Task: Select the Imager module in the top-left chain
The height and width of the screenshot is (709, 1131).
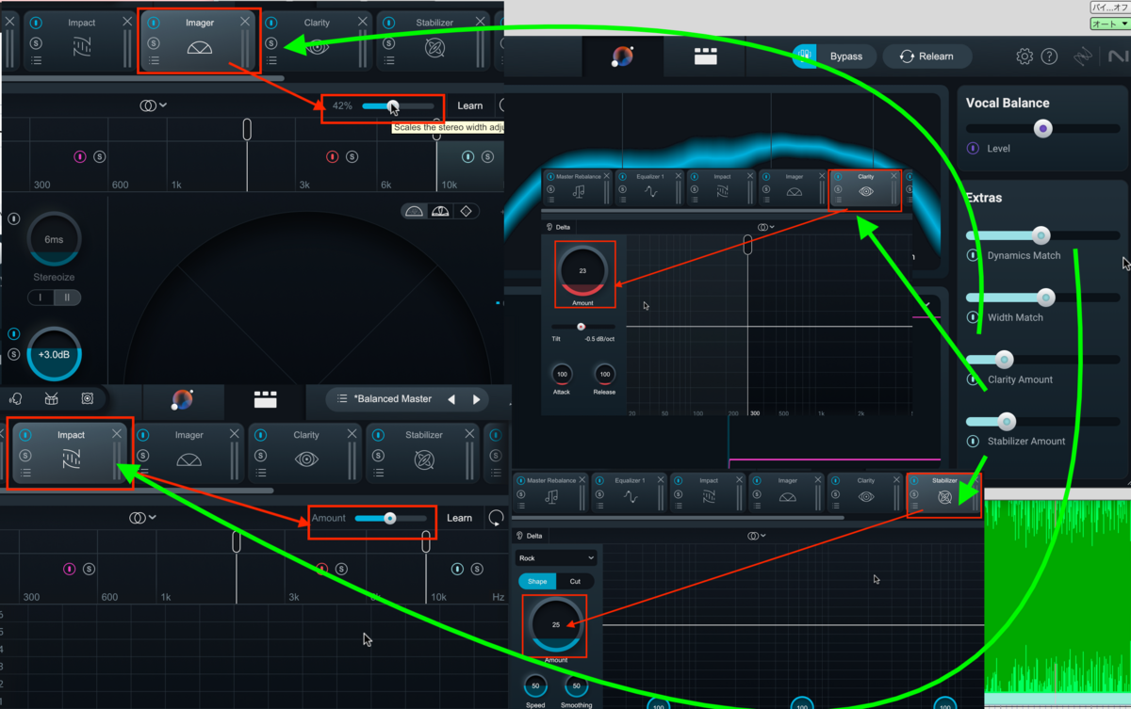Action: (200, 41)
